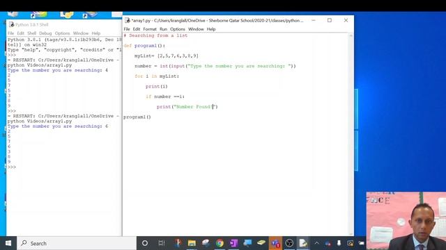Open Edit menu in Python Shell window

(x=20, y=33)
